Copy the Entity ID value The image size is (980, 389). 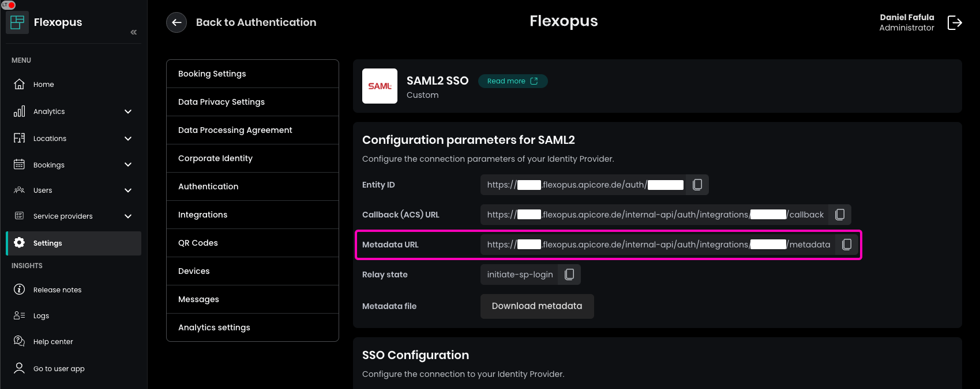coord(697,185)
